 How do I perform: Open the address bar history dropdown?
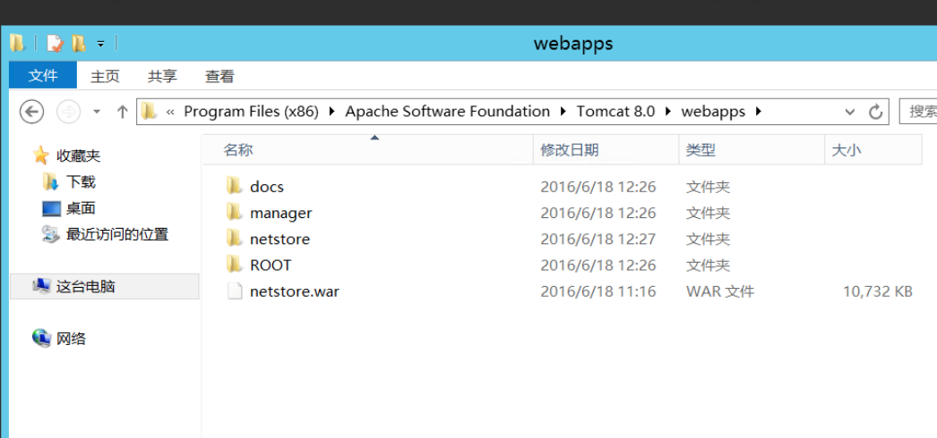(850, 112)
